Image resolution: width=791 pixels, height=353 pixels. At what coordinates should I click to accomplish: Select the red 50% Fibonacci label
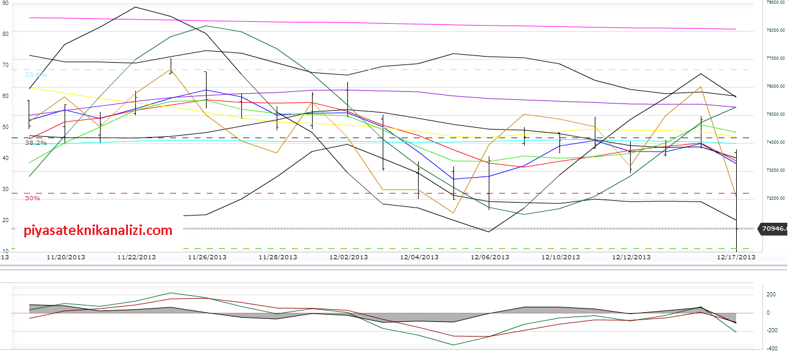point(32,198)
